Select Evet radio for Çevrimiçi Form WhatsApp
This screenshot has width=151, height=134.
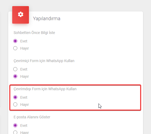pyautogui.click(x=15, y=69)
